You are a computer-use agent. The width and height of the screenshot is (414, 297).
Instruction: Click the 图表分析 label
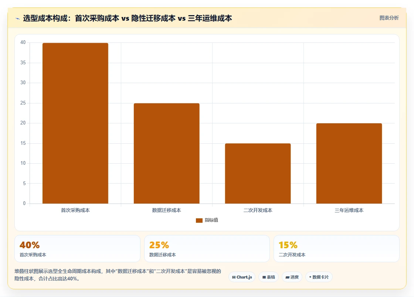(389, 18)
